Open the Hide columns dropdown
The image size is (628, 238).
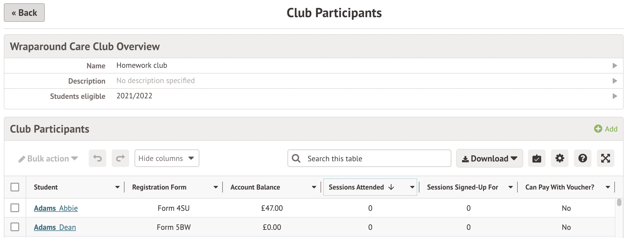[x=167, y=158]
